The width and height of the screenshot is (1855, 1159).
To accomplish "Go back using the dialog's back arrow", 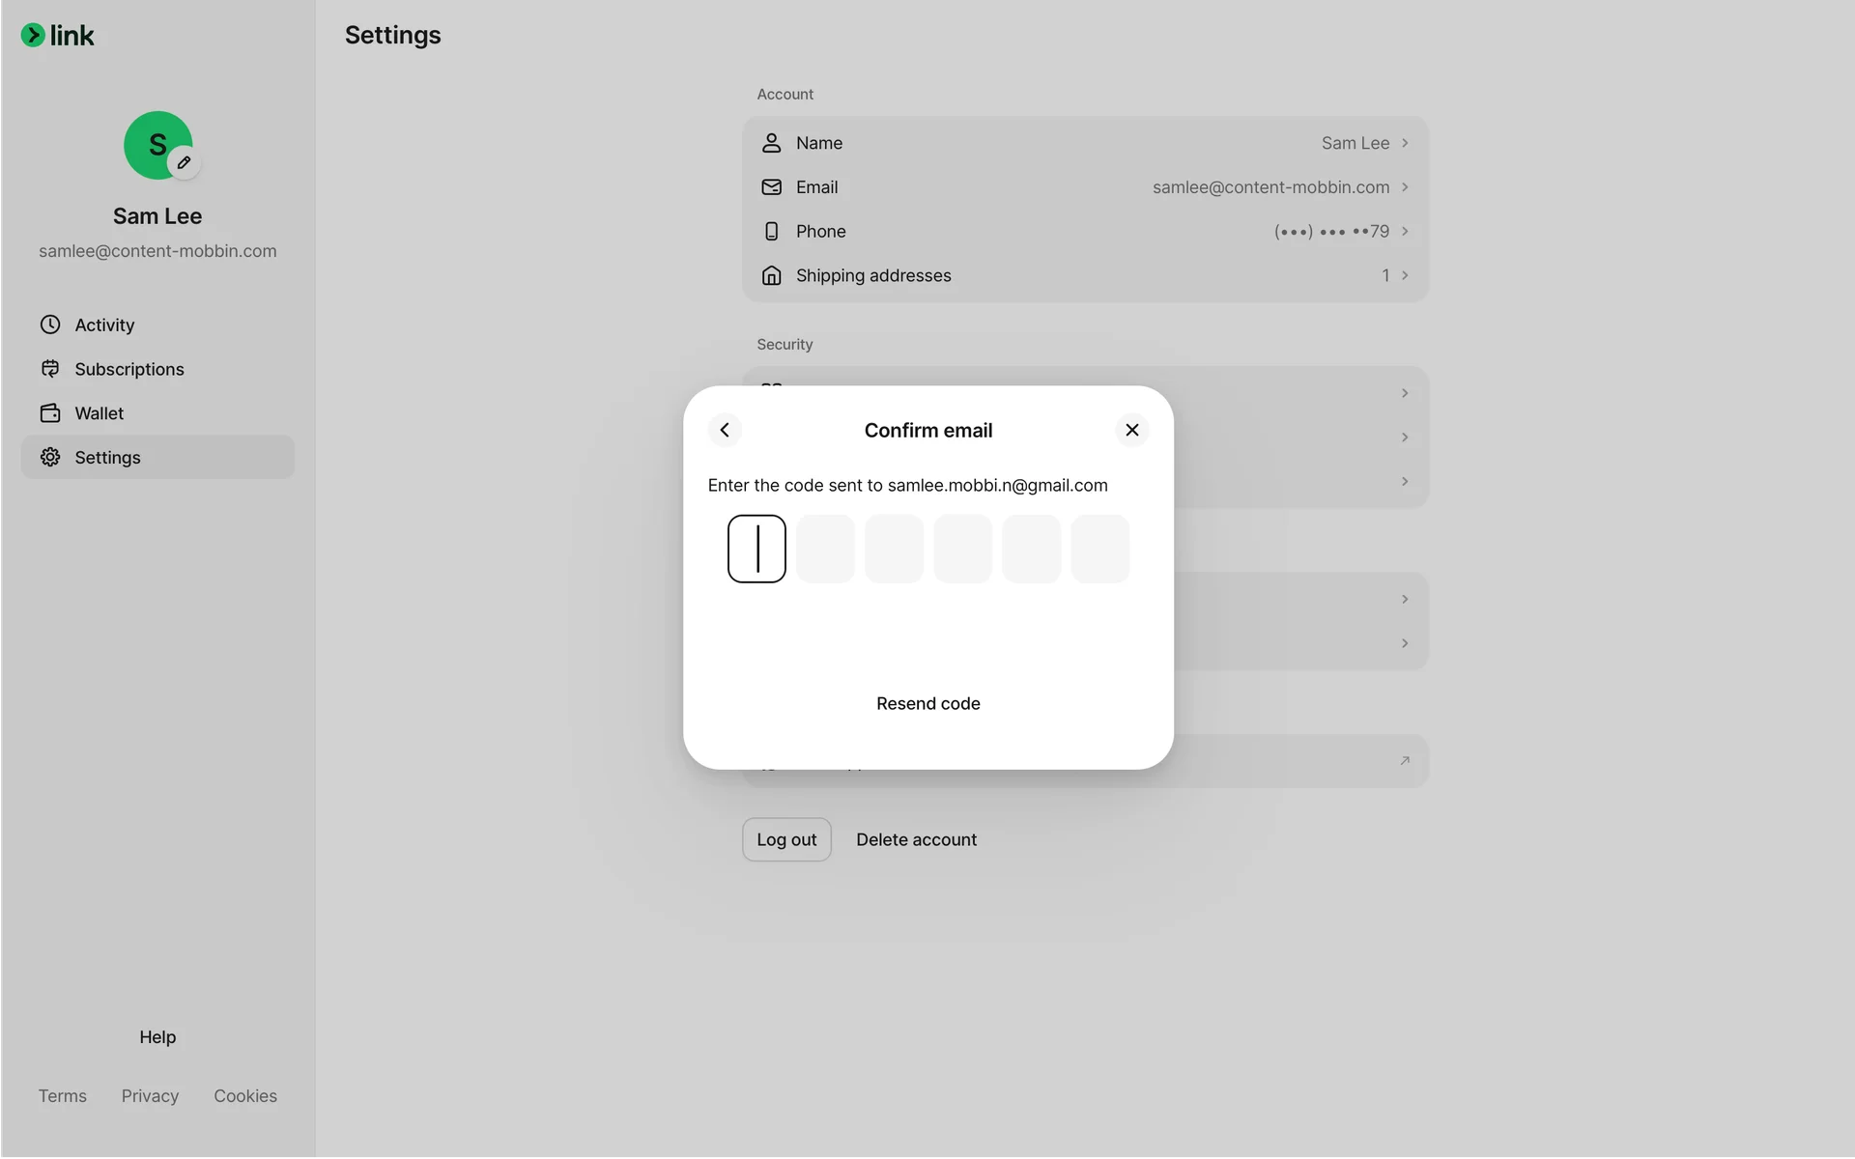I will 725,430.
